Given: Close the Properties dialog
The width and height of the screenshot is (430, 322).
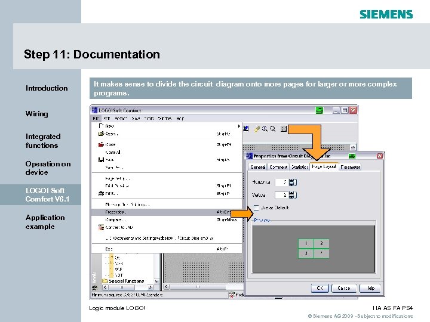Looking at the screenshot, I should click(380, 156).
